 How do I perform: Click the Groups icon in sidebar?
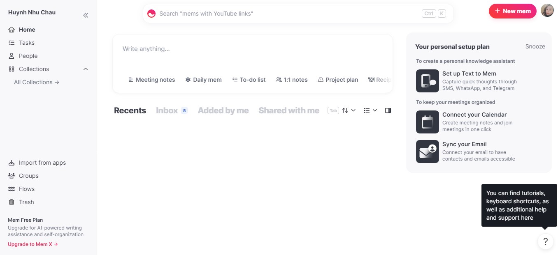click(x=12, y=176)
